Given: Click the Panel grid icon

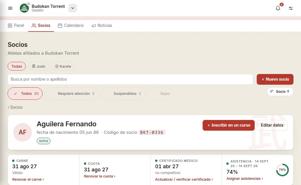Looking at the screenshot, I should (10, 25).
